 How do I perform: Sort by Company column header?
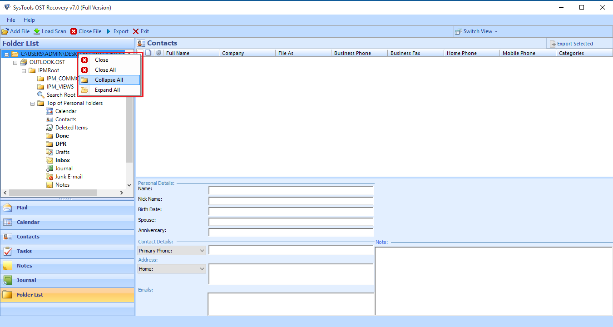coord(247,53)
